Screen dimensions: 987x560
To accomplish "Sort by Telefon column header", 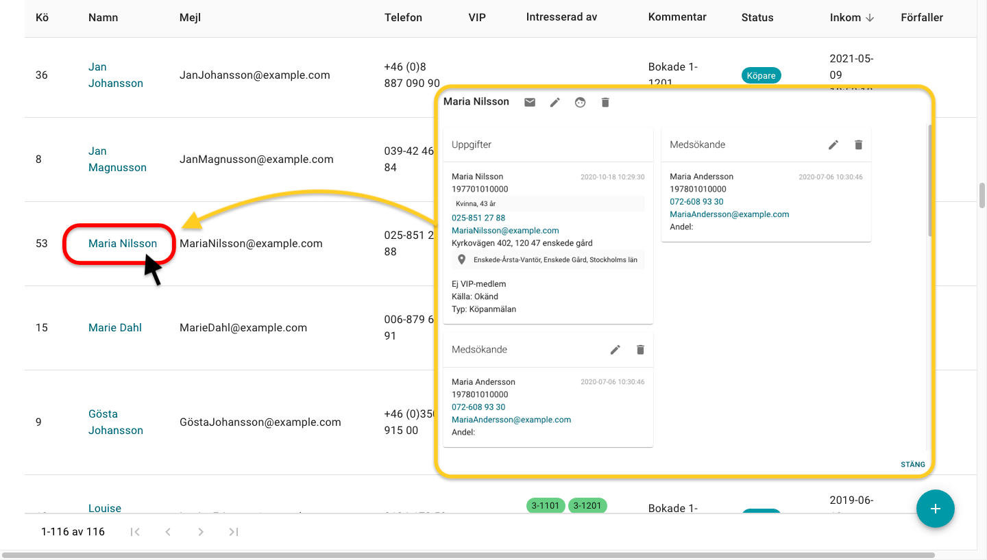I will (403, 17).
